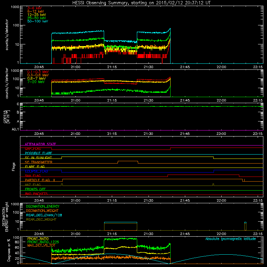This screenshot has height=267, width=267.
Task: Click the FRONT_RATIO_1225 legend label
Action: (43, 242)
